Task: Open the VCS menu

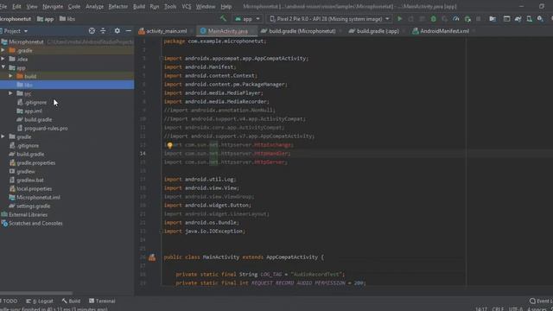Action: coord(187,6)
